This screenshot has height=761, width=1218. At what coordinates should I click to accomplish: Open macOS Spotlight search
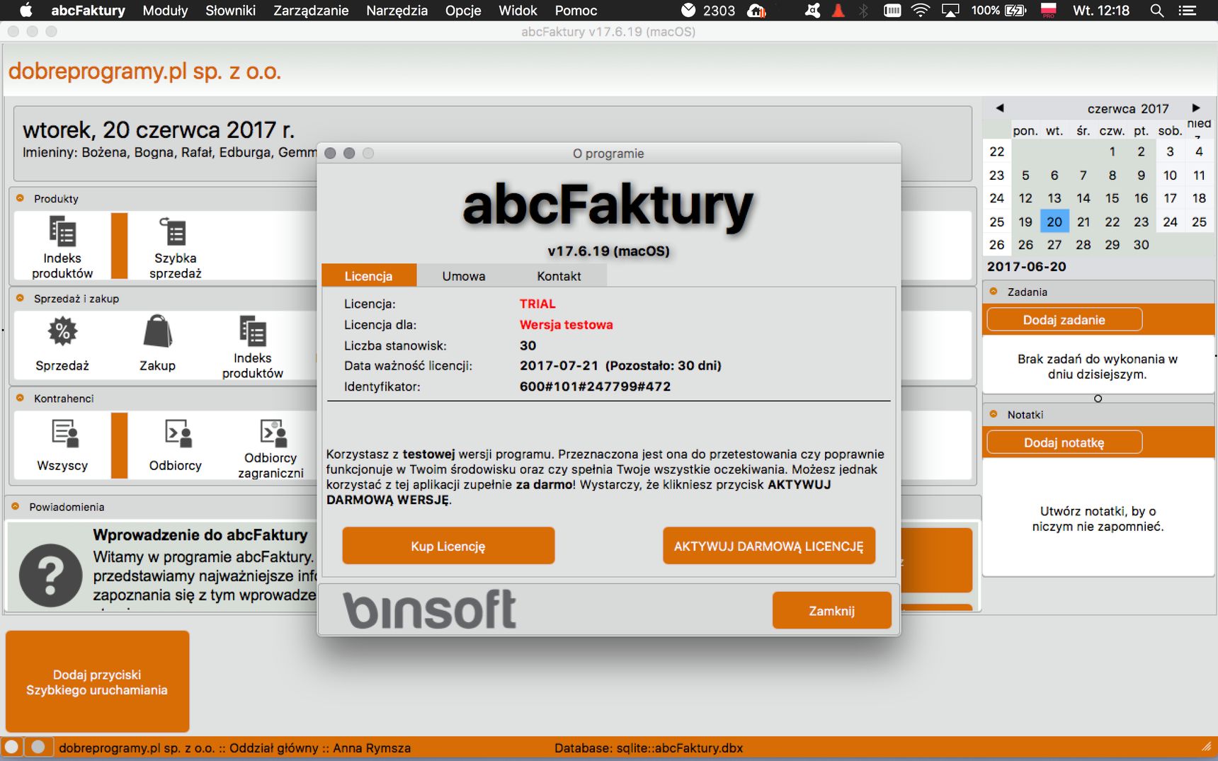pos(1157,11)
